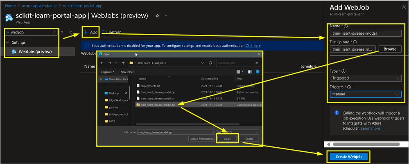Viewport: 409px width, 164px height.
Task: Open the Organize menu
Action: (108, 72)
